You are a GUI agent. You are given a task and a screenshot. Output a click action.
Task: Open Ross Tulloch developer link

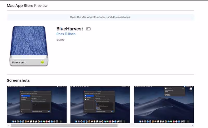[x=66, y=34]
